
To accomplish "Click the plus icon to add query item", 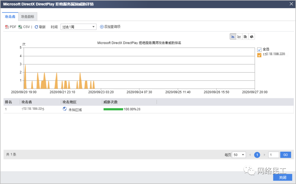I will click(x=102, y=27).
